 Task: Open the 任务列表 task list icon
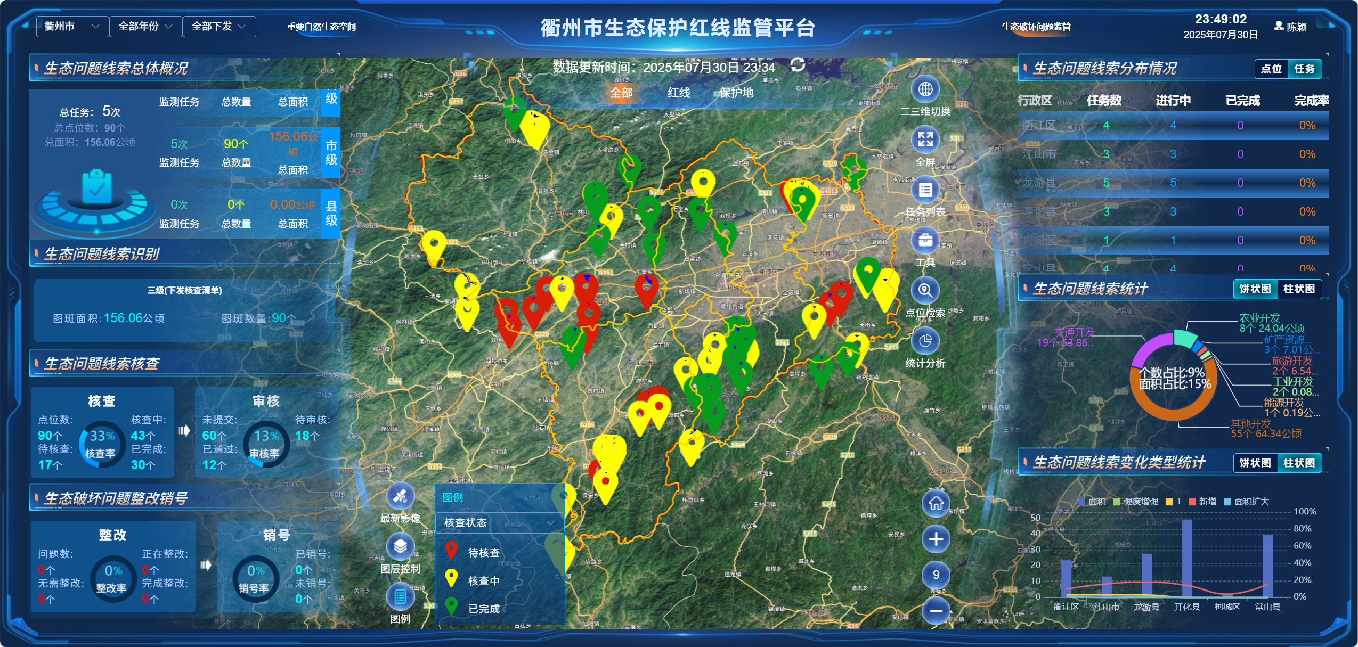coord(925,190)
